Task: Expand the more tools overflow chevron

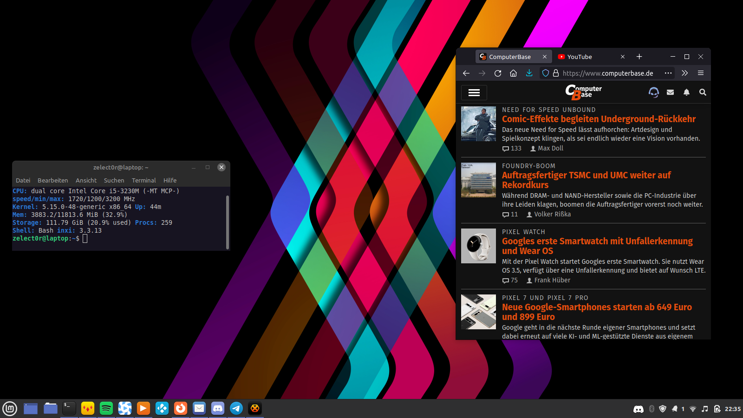Action: [684, 73]
